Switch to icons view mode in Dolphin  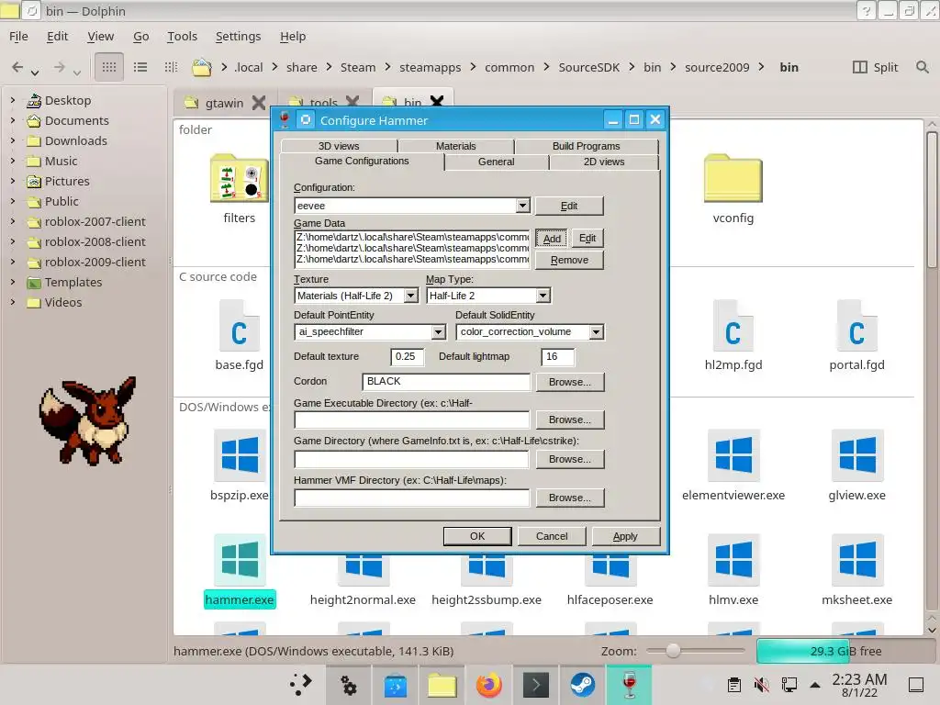109,67
